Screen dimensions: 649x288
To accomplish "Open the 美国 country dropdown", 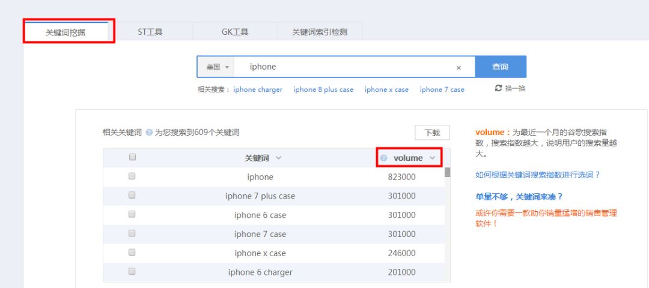I will coord(218,67).
